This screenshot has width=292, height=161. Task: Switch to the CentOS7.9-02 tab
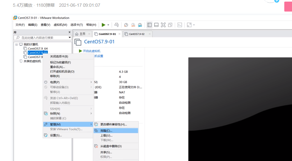137,34
